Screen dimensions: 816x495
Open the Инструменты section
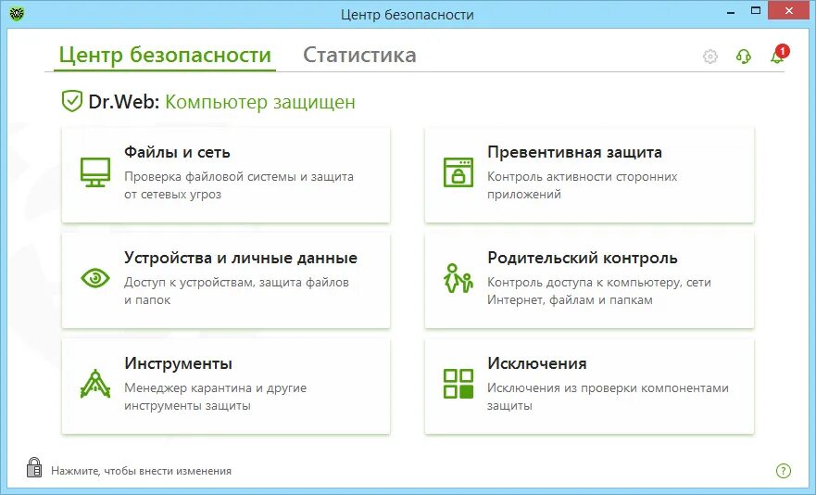tap(226, 387)
